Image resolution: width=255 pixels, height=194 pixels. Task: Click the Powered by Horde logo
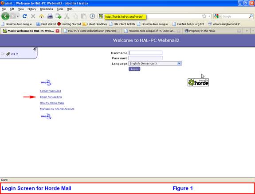click(198, 82)
